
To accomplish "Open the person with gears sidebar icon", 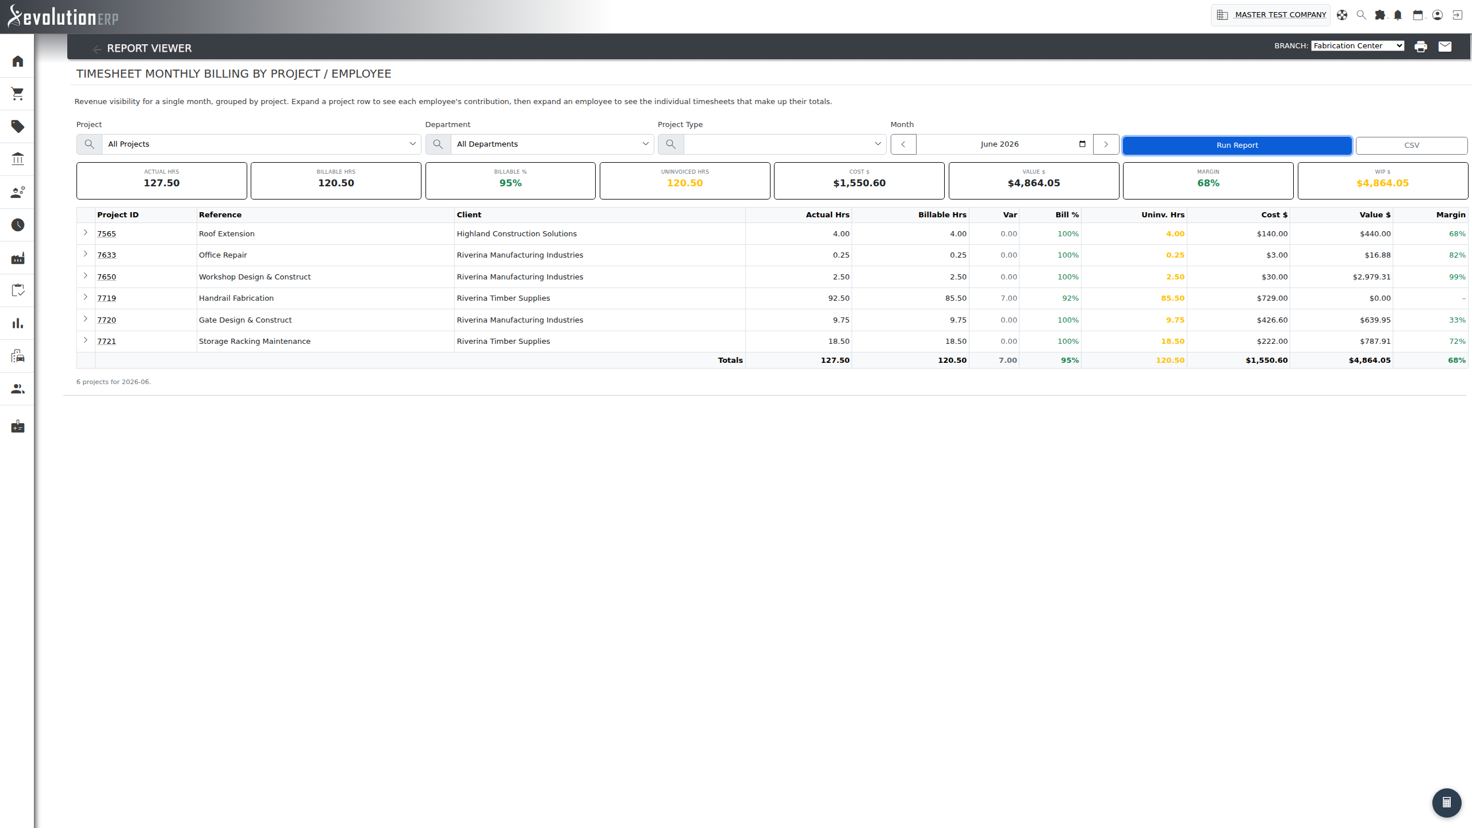I will (18, 192).
